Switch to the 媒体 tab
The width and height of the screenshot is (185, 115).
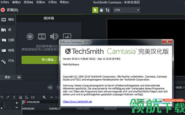(8, 20)
